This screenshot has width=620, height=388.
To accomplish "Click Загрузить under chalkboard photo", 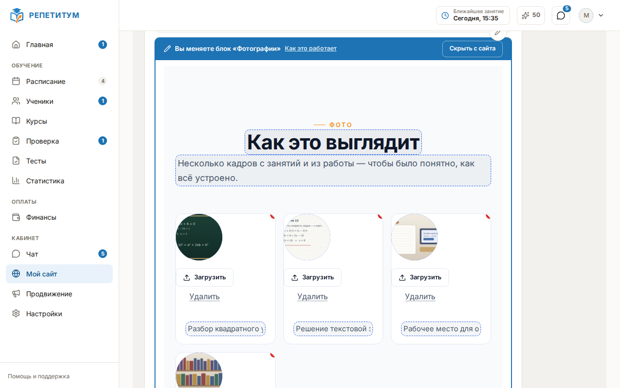I will pos(204,277).
